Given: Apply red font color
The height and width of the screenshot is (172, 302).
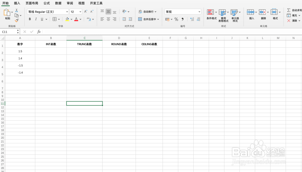Looking at the screenshot, I should (x=76, y=19).
